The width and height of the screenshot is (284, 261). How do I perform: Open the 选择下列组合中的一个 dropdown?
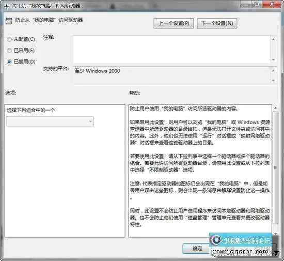[50, 121]
